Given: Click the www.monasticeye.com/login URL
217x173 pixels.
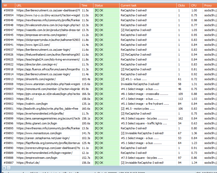Looking at the screenshot, I should pyautogui.click(x=39, y=133).
